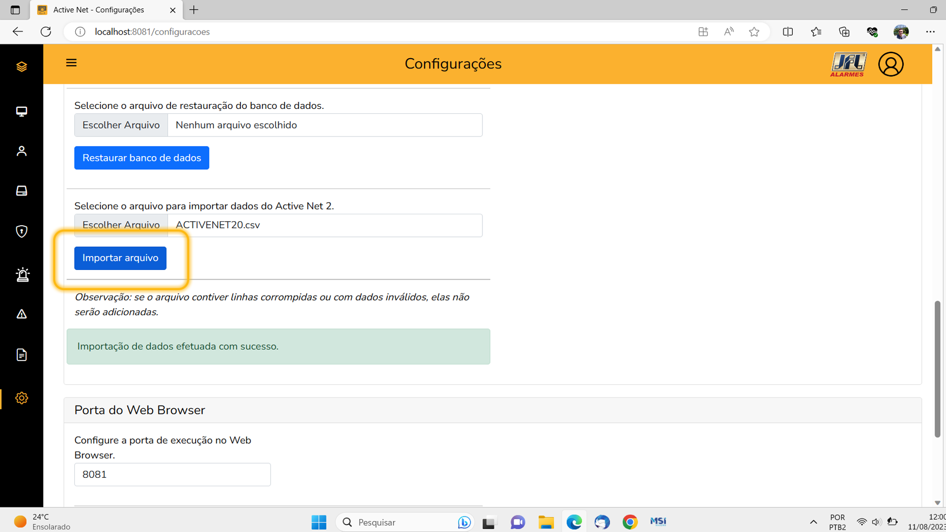Open the document reports icon in the sidebar
The width and height of the screenshot is (946, 532).
coord(22,355)
